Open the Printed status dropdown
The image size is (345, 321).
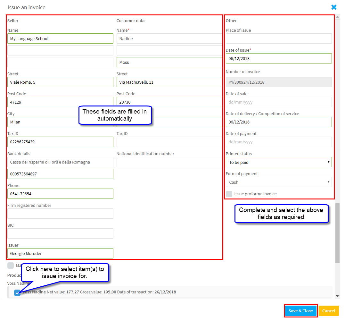click(278, 162)
